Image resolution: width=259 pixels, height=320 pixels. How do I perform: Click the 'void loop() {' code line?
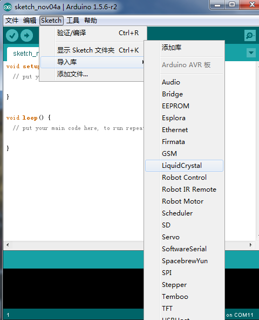coord(29,117)
